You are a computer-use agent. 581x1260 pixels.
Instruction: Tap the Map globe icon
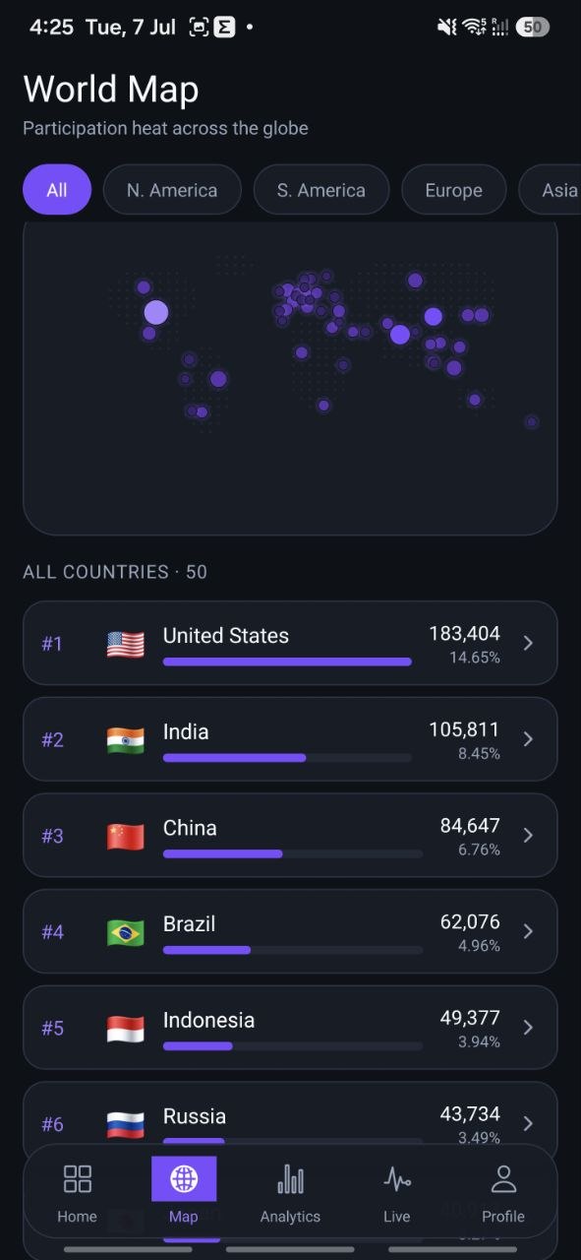coord(184,1178)
